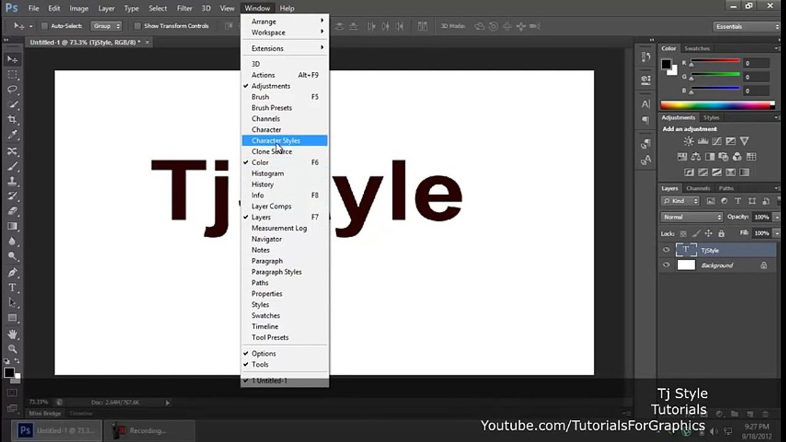Enable the Auto-Select checkbox
The image size is (786, 442).
(44, 26)
